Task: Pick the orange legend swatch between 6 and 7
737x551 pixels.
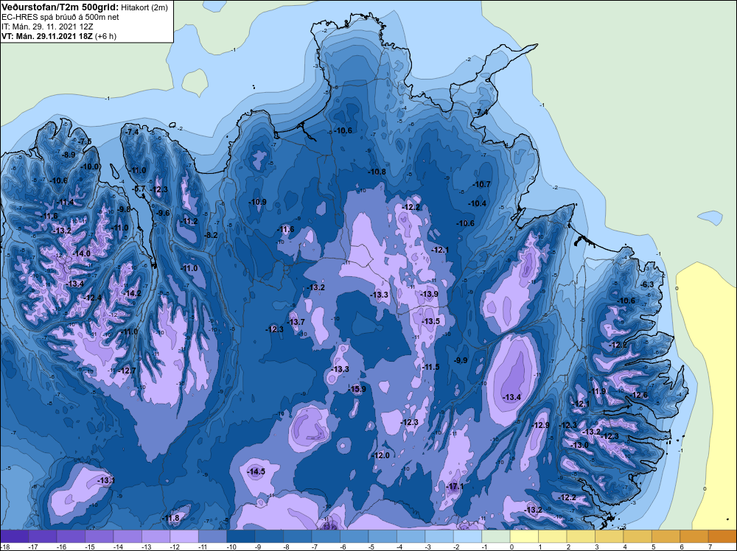Action: coord(694,536)
